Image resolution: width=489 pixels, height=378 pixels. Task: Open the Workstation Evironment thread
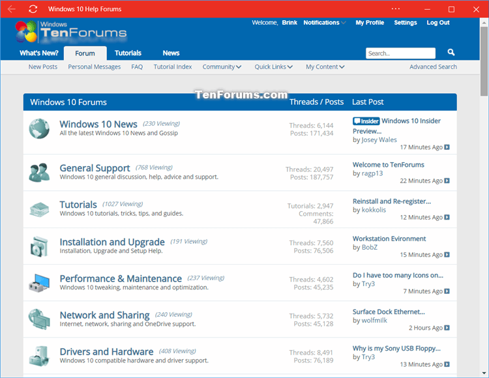coord(389,239)
